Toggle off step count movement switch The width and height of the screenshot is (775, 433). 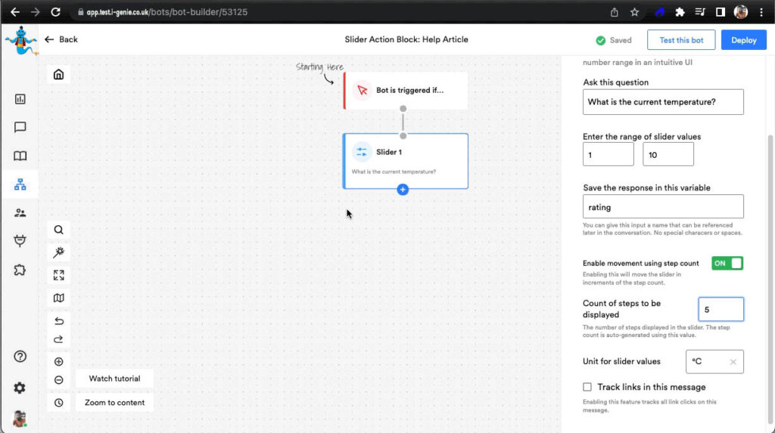click(727, 263)
